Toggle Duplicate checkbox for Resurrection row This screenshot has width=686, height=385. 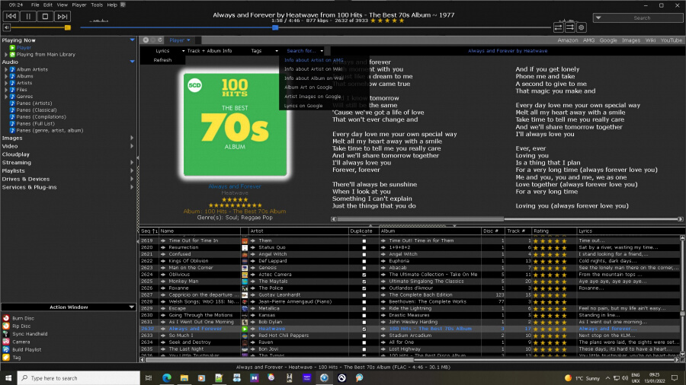click(x=364, y=247)
